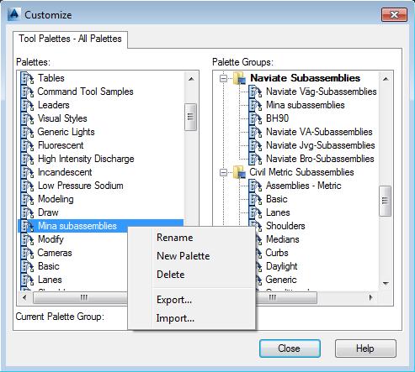
Task: Click the Palettes list scroll-up arrow
Action: (191, 79)
